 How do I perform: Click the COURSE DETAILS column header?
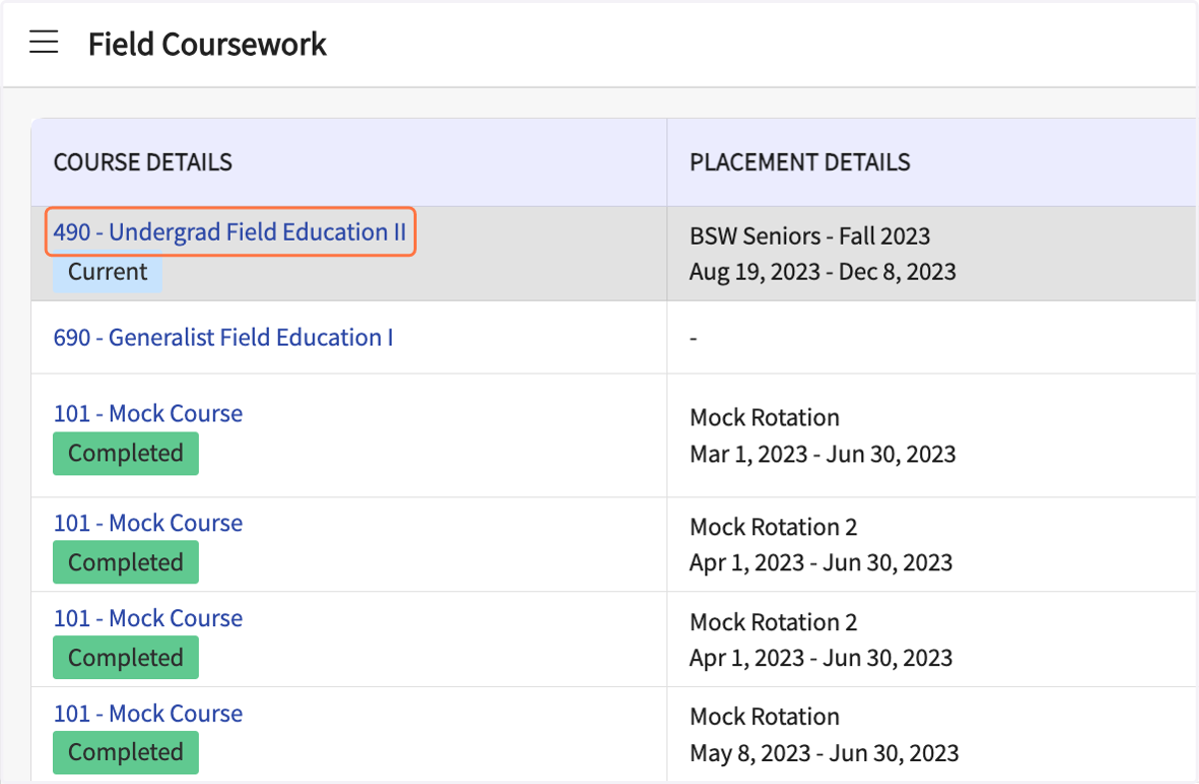pyautogui.click(x=143, y=163)
